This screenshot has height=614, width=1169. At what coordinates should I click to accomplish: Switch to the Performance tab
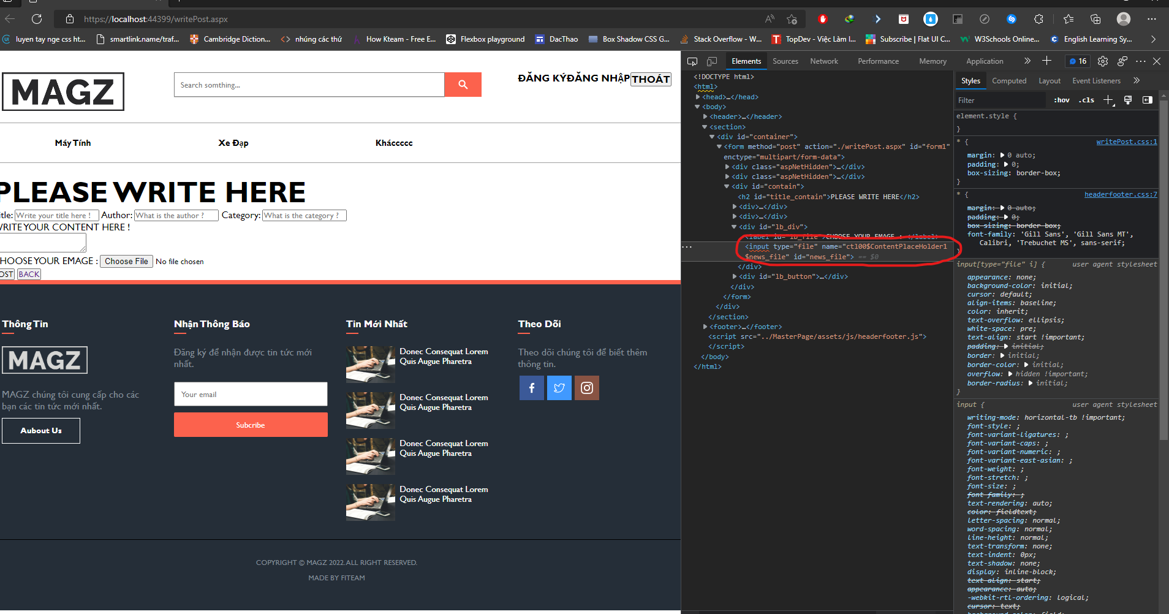tap(879, 61)
